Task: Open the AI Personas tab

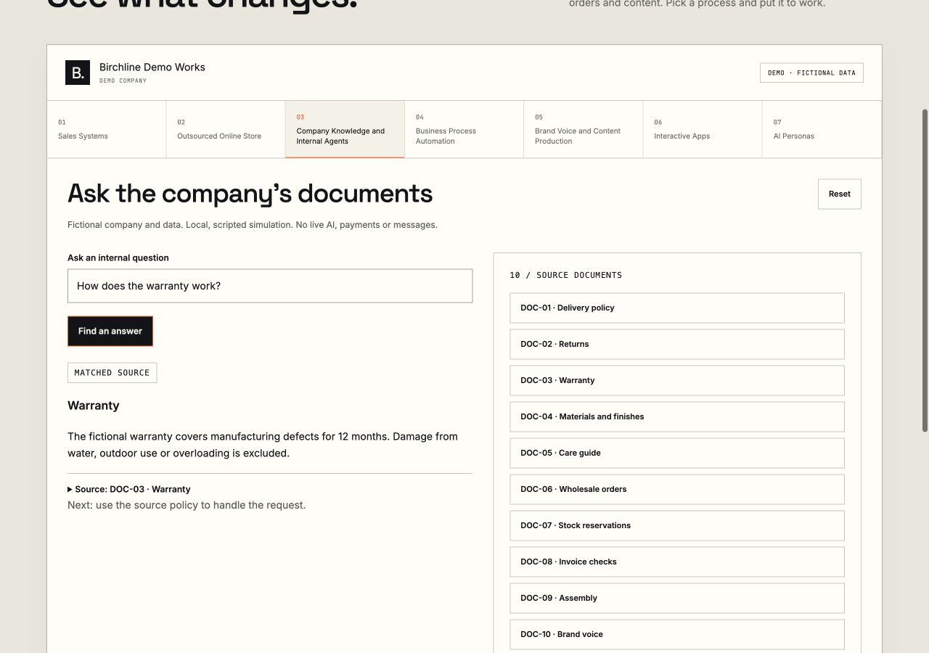Action: 822,129
